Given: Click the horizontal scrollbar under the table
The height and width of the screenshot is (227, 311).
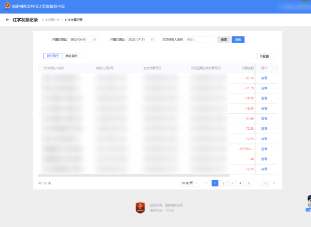Looking at the screenshot, I should point(134,176).
